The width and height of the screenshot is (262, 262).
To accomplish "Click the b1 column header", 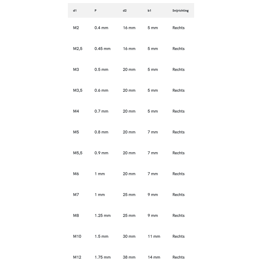I will click(x=149, y=11).
